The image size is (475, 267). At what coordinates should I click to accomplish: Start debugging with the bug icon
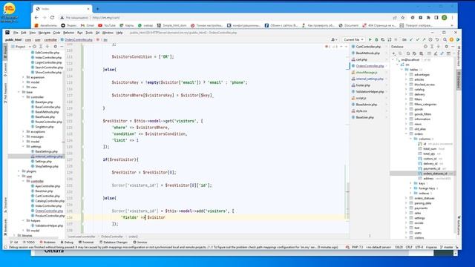click(376, 39)
